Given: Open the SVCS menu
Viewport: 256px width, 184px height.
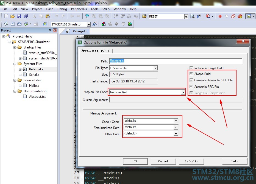Looking at the screenshot, I should 106,9.
